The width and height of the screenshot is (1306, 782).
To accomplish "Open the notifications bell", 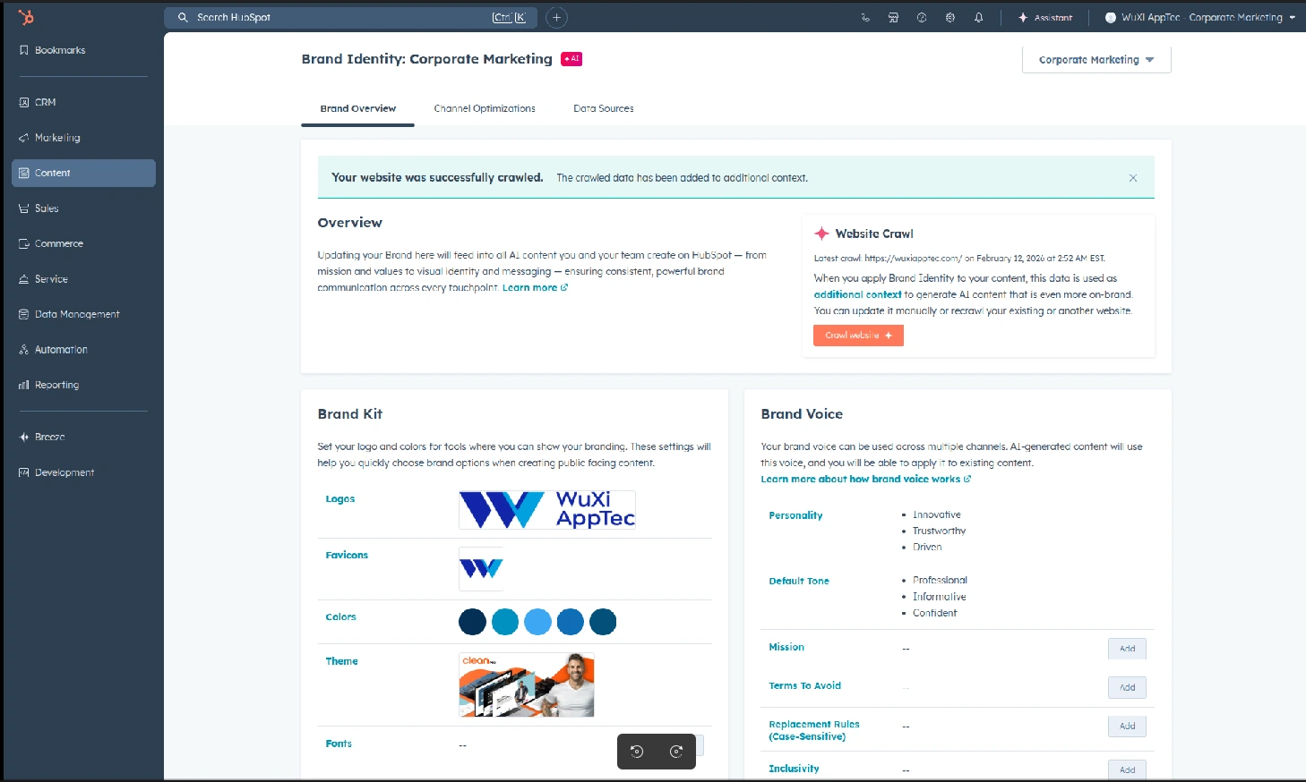I will coord(979,17).
